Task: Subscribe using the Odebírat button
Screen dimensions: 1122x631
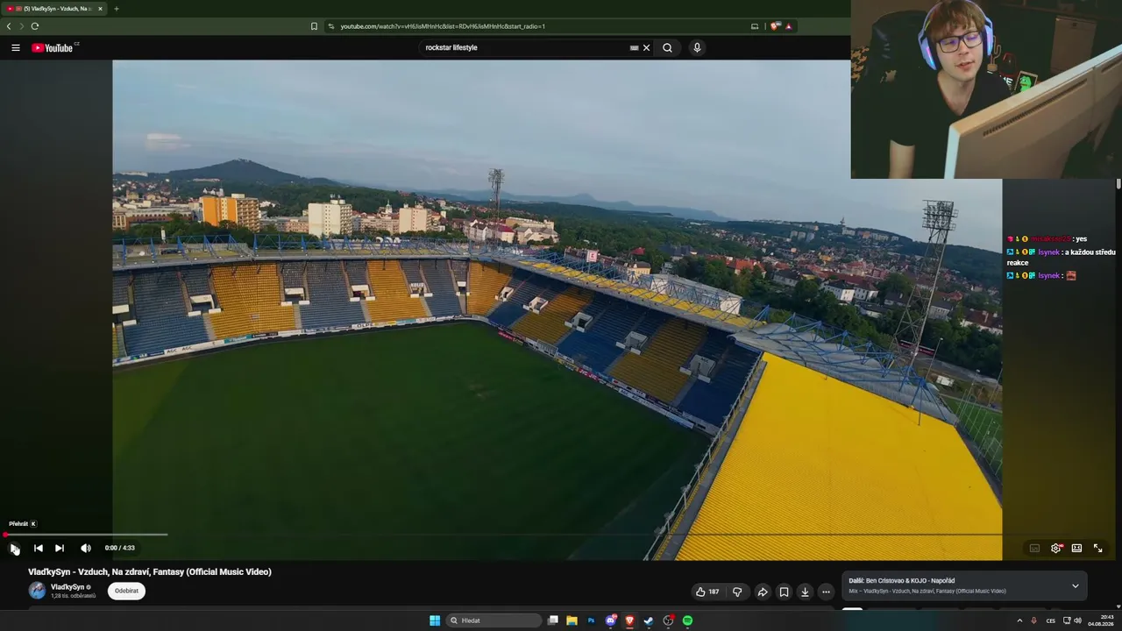Action: click(126, 591)
